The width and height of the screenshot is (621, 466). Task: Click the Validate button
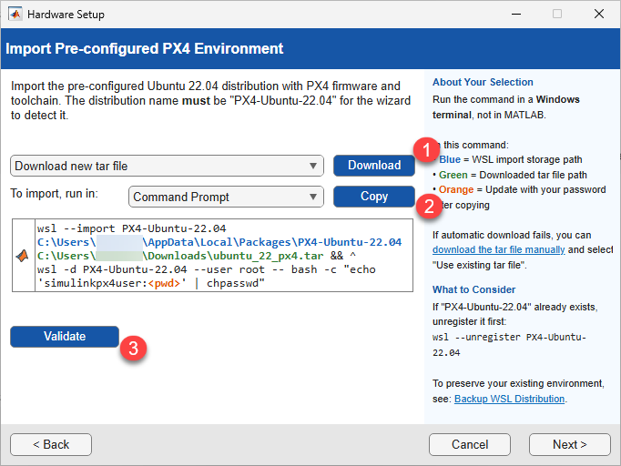point(65,337)
